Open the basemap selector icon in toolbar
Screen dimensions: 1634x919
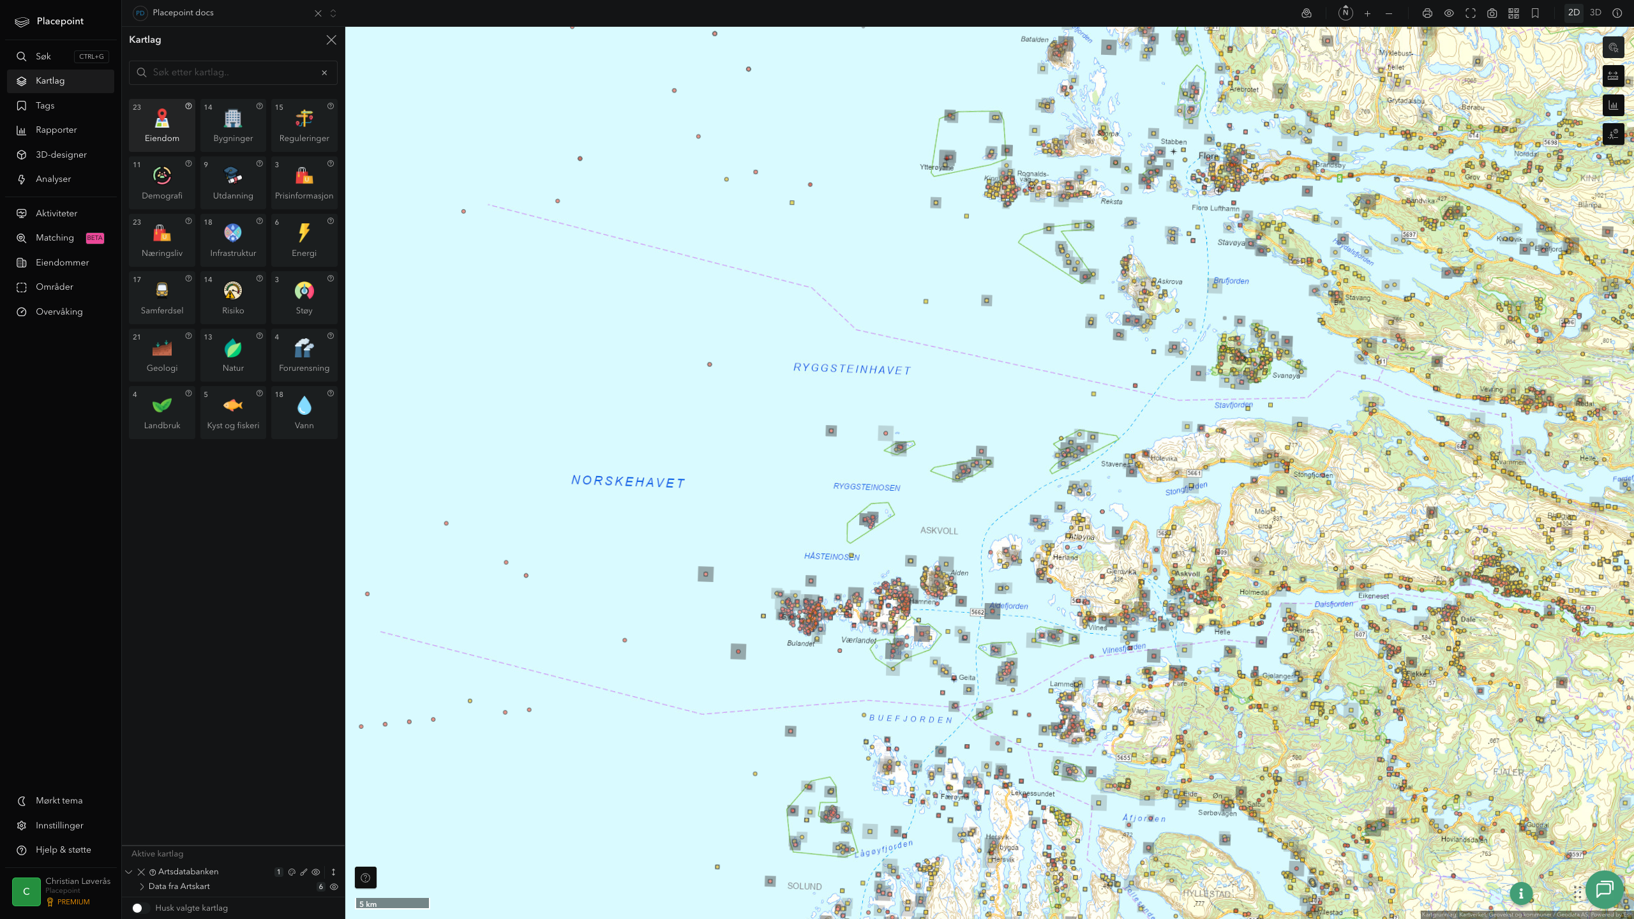pyautogui.click(x=1307, y=13)
